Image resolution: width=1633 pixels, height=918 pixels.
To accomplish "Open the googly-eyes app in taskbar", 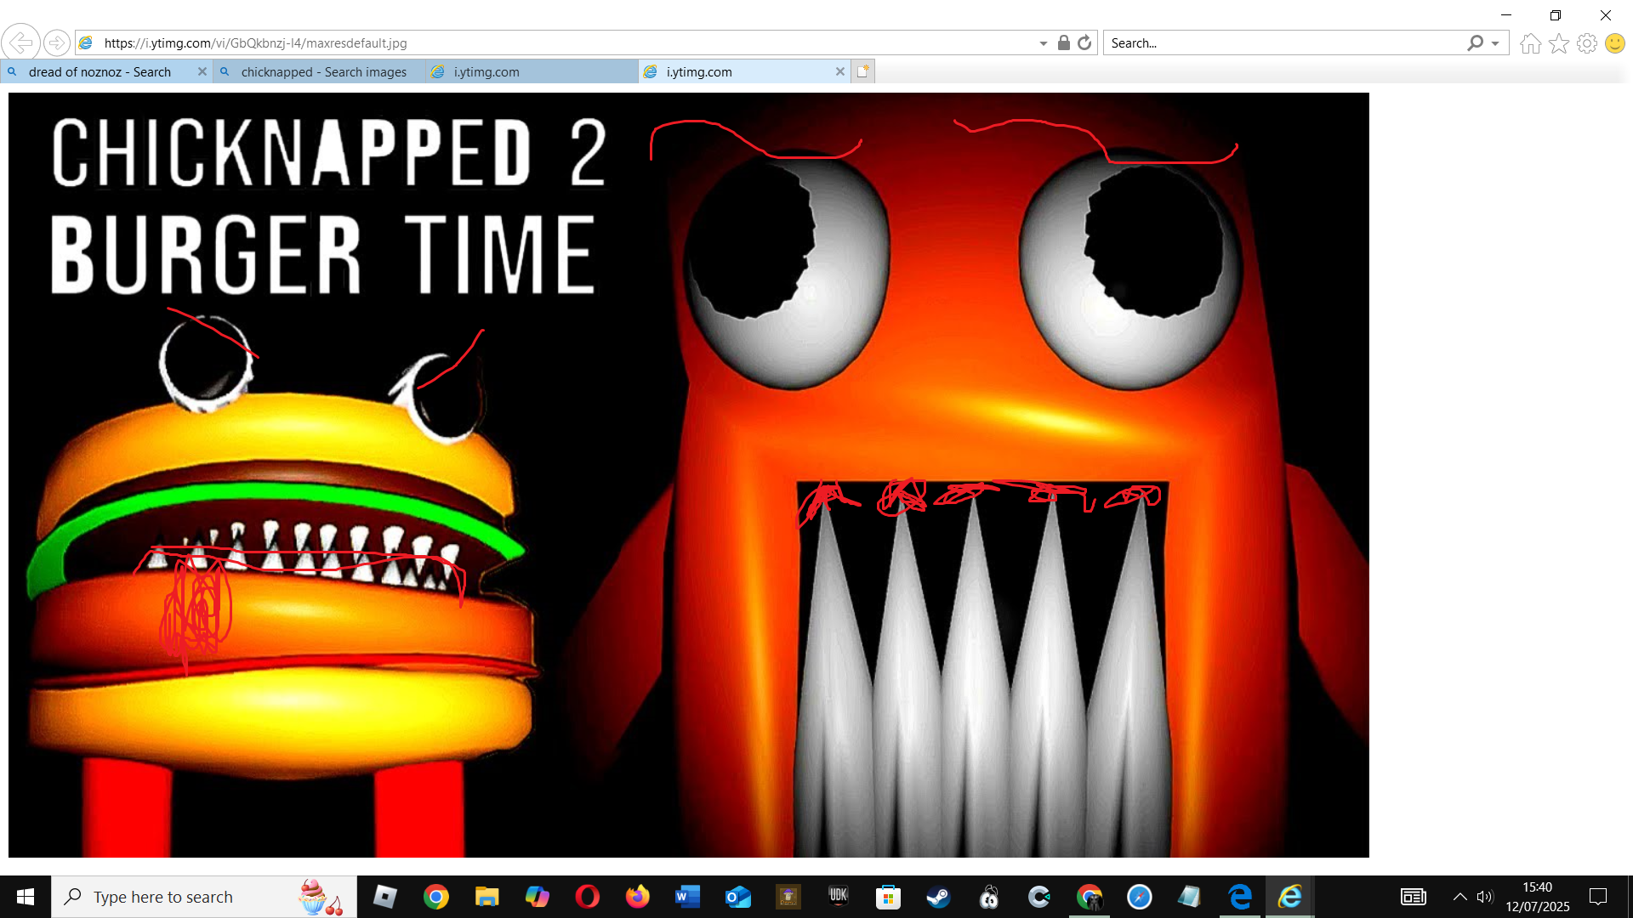I will tap(989, 897).
